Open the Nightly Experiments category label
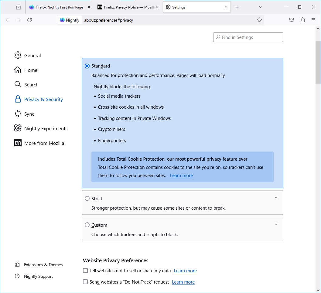This screenshot has width=321, height=293. [46, 129]
